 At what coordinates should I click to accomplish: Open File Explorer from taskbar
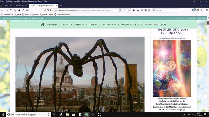coord(67,114)
